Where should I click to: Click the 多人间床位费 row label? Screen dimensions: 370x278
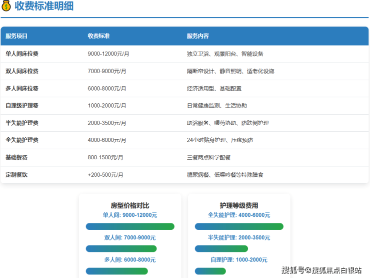click(x=22, y=89)
